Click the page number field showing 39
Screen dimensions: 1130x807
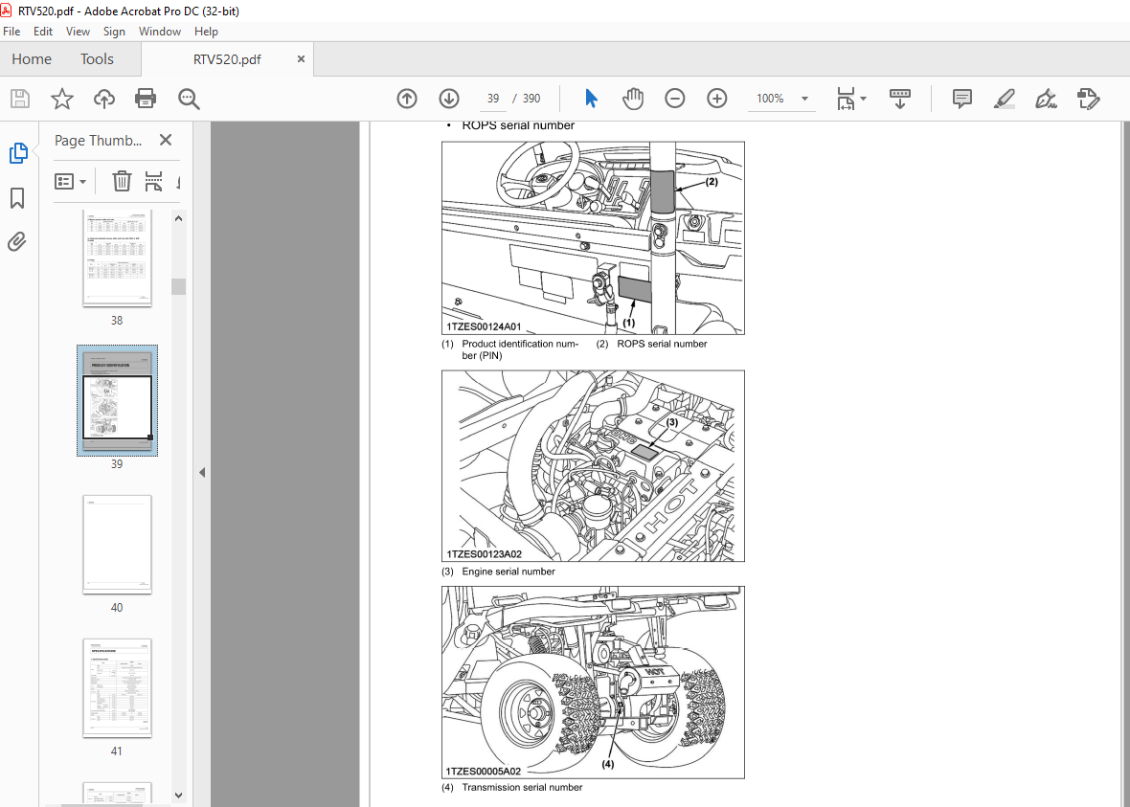pyautogui.click(x=492, y=99)
